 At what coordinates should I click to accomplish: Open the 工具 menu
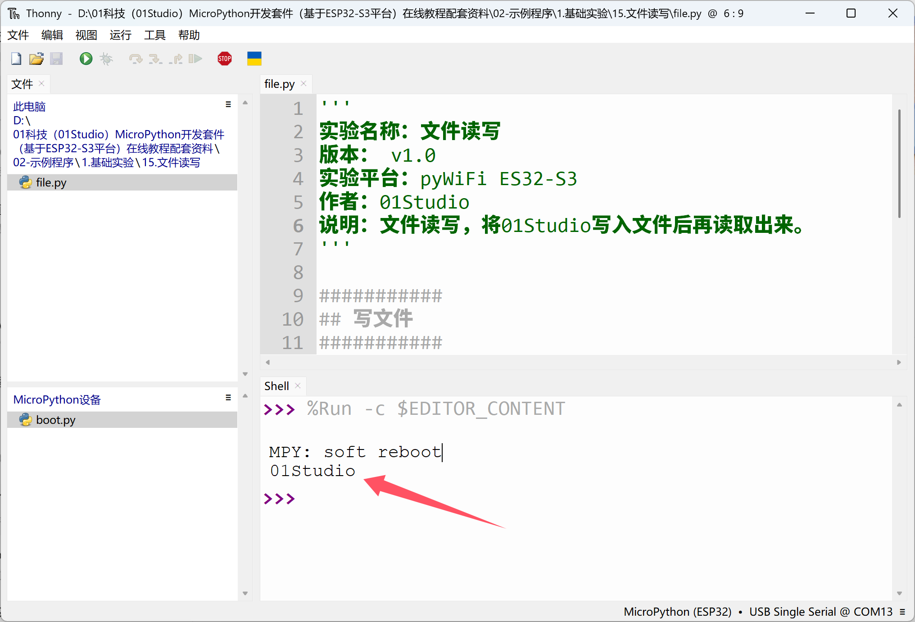(x=154, y=35)
